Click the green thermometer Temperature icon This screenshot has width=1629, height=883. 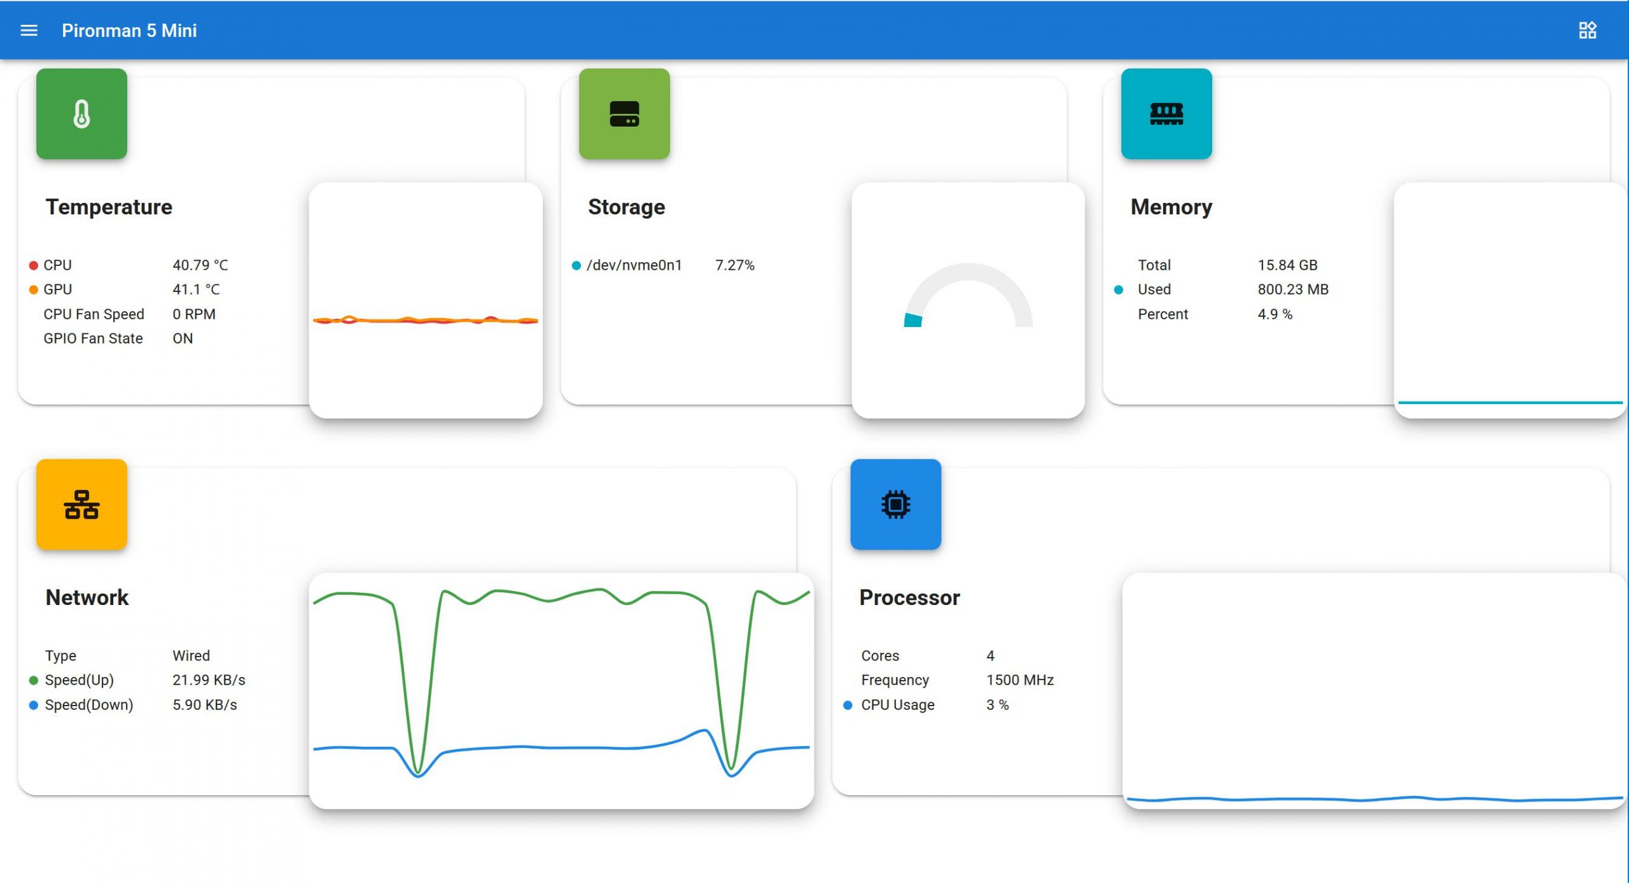81,114
